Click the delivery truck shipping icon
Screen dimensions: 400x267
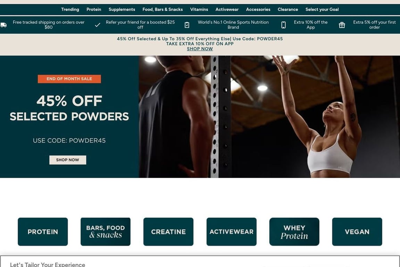tap(3, 25)
